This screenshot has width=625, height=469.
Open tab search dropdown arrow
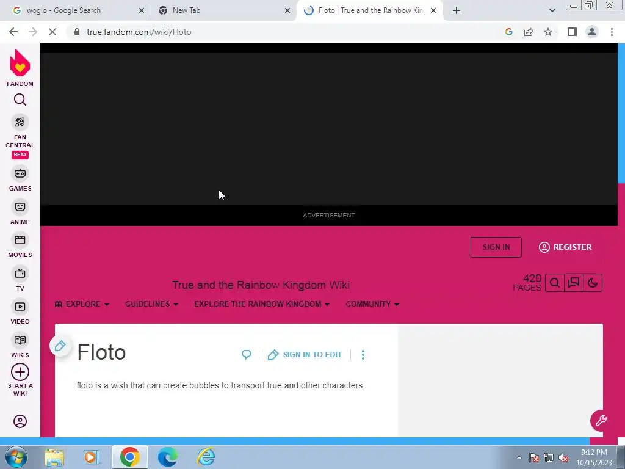tap(552, 10)
